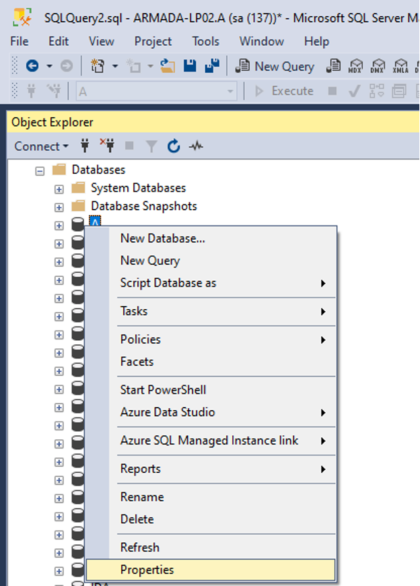420x586 pixels.
Task: Click Disconnect icon with red X
Action: tap(107, 145)
